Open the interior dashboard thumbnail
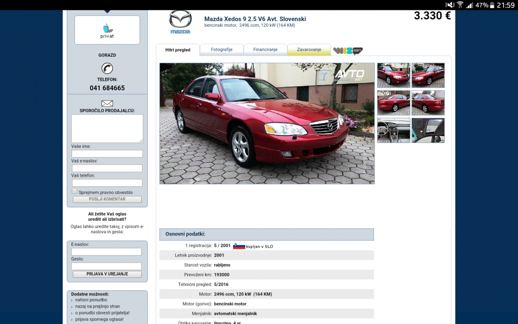 pyautogui.click(x=394, y=130)
